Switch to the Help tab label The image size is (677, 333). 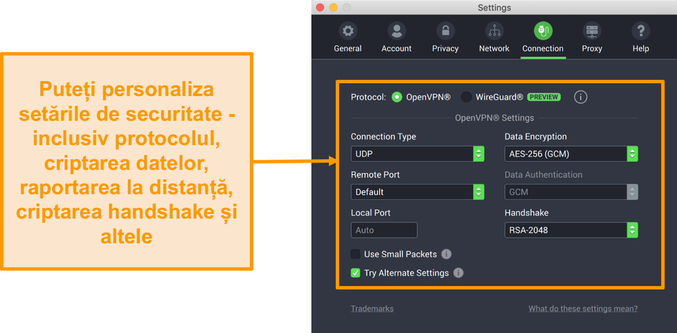[641, 49]
